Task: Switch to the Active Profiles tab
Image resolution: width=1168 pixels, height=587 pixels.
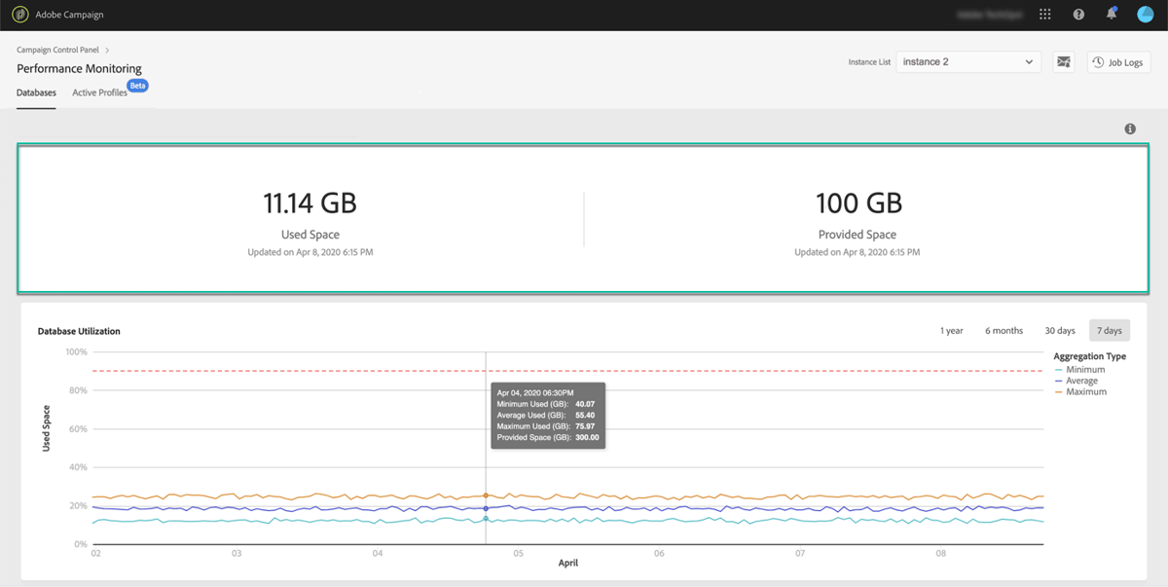Action: click(99, 92)
